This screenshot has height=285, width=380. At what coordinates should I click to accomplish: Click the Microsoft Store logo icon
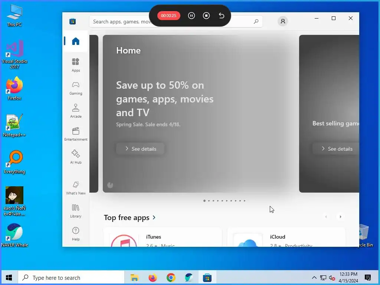[x=72, y=21]
